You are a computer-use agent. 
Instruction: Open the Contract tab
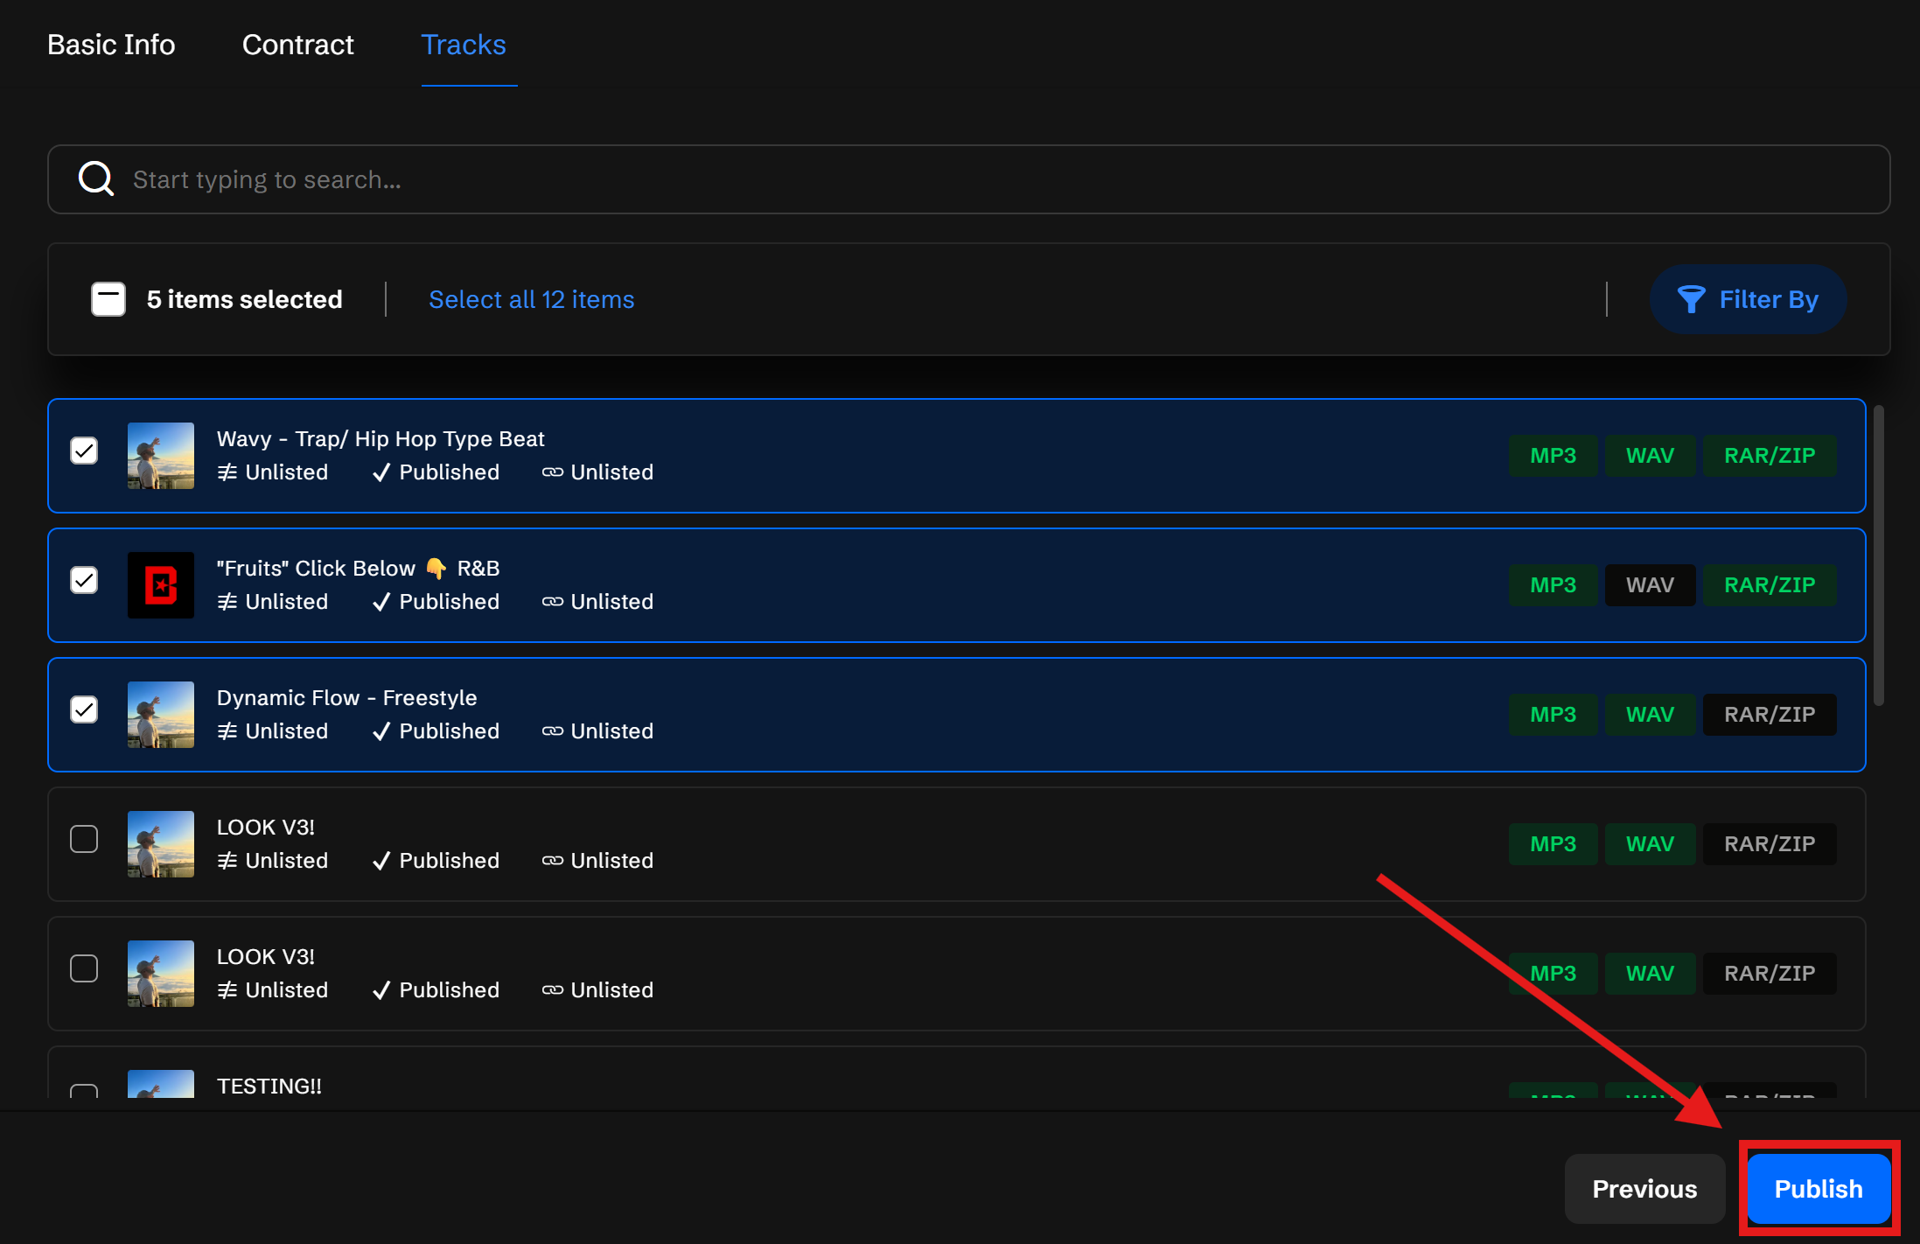(297, 45)
